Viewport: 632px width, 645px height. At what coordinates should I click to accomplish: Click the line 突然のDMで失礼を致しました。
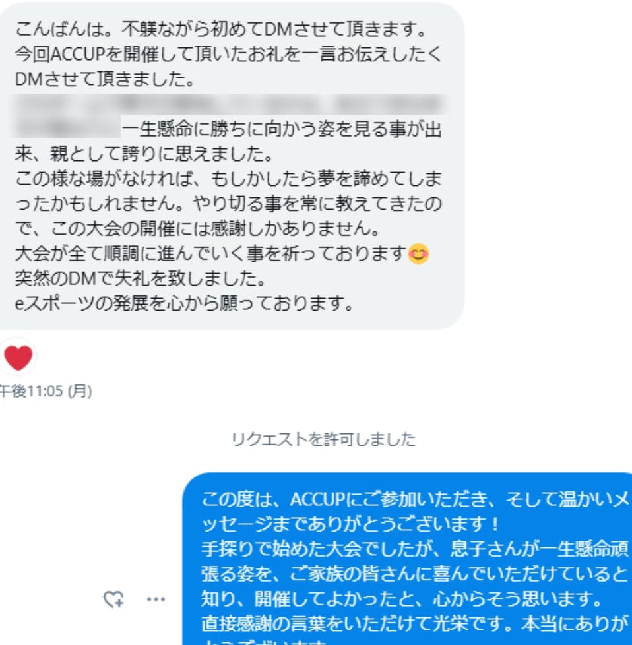pos(141,278)
